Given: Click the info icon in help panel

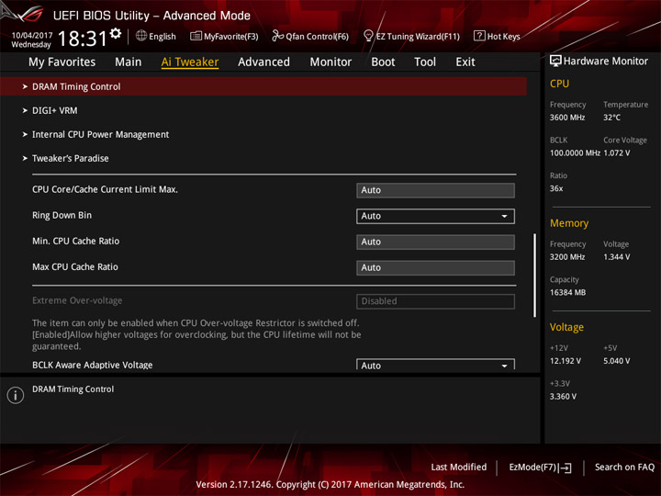Looking at the screenshot, I should [16, 395].
